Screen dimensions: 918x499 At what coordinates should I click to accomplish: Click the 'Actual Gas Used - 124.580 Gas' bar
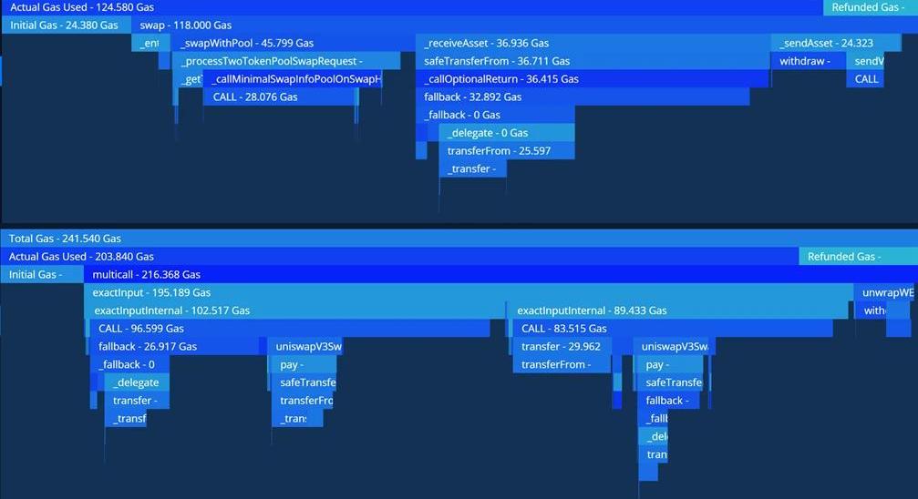pos(410,7)
